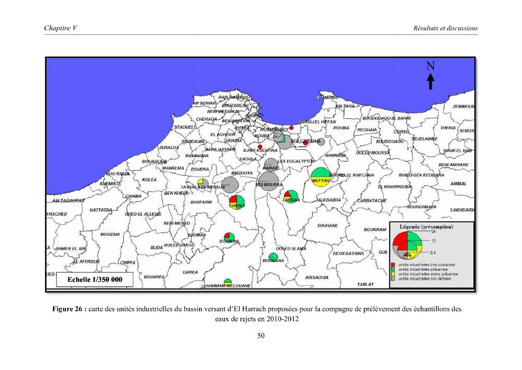Select the "TABLAT" map label
The image size is (522, 370).
click(365, 284)
